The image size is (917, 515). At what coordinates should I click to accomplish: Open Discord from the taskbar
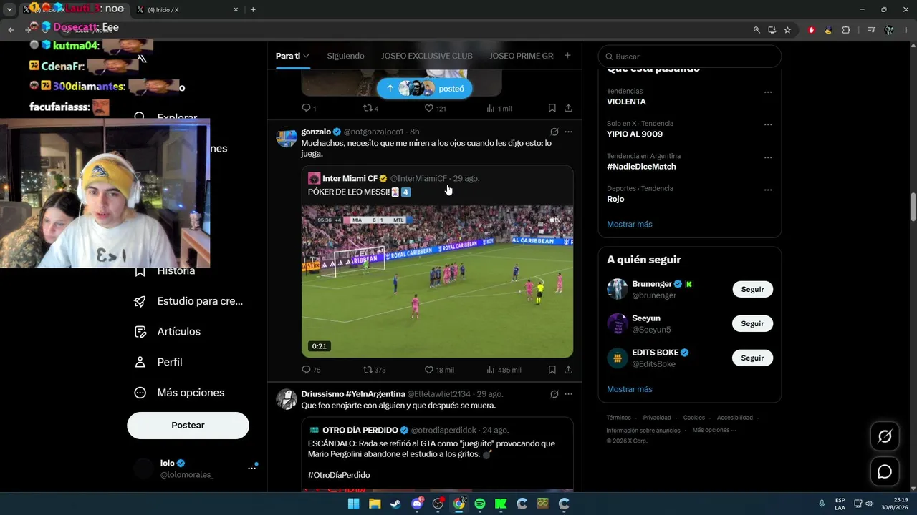(417, 504)
